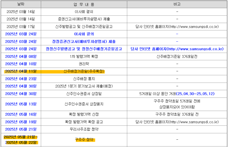Select highlighted '구주주 청약' cell
Viewport: 228px width, 147px height.
(x=84, y=140)
